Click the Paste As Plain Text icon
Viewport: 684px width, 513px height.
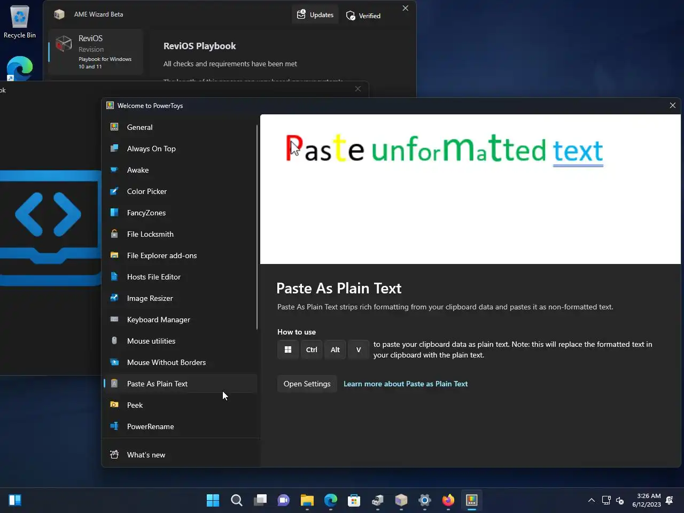(114, 384)
